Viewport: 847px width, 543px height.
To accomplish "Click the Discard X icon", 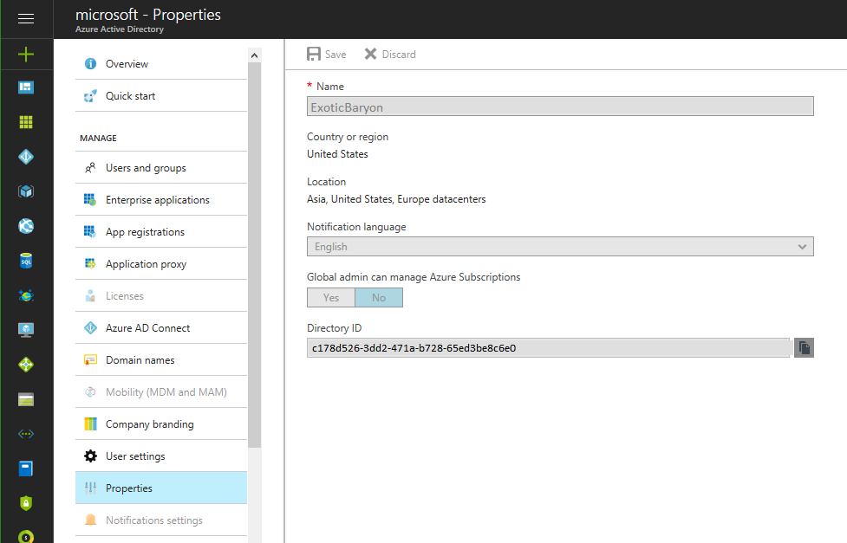I will pyautogui.click(x=370, y=54).
